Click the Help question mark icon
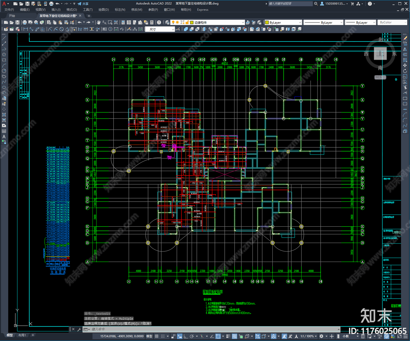 [x=159, y=23]
